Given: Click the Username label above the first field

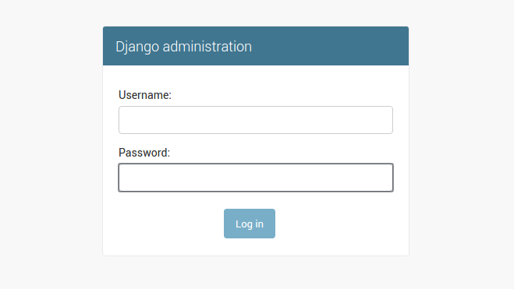Looking at the screenshot, I should point(145,95).
